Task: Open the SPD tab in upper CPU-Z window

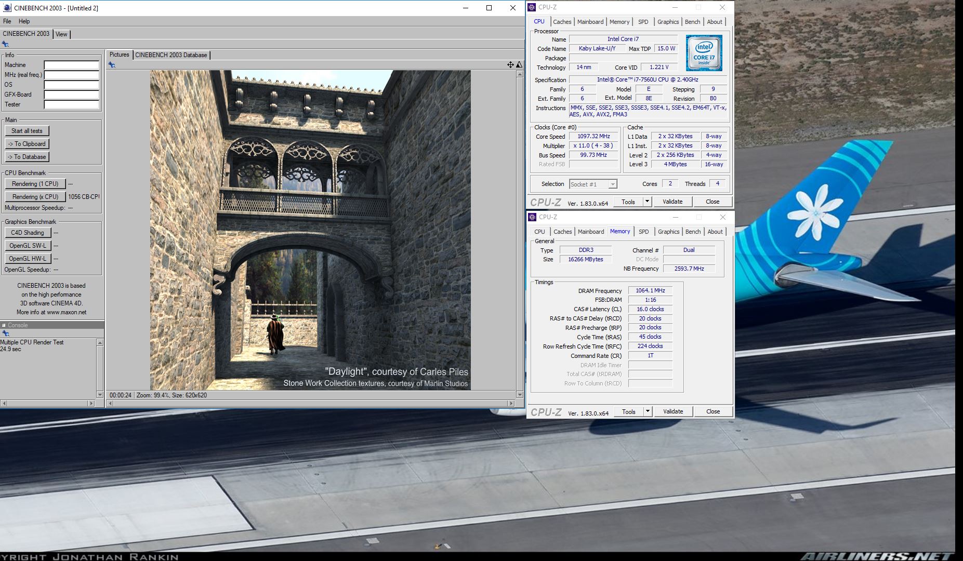Action: click(643, 22)
